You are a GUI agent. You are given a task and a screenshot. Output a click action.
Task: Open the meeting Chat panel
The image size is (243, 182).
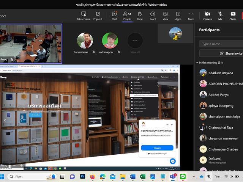[x=114, y=16]
